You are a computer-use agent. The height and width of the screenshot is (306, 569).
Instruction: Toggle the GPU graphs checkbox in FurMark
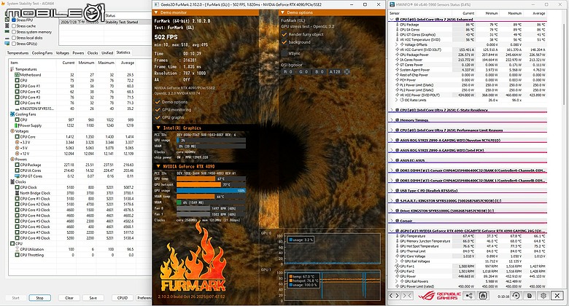(x=158, y=117)
